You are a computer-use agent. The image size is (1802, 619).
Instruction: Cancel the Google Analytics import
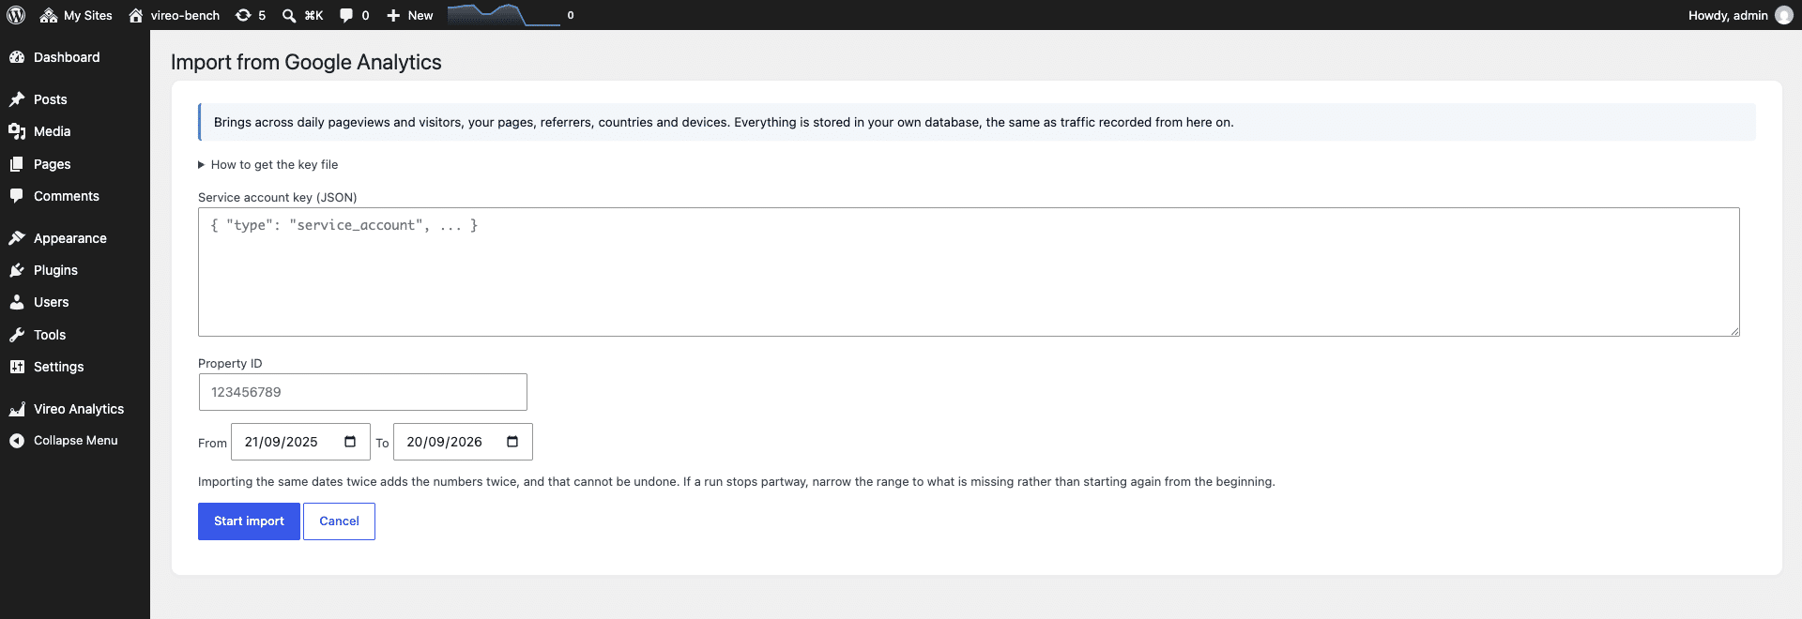pyautogui.click(x=339, y=521)
